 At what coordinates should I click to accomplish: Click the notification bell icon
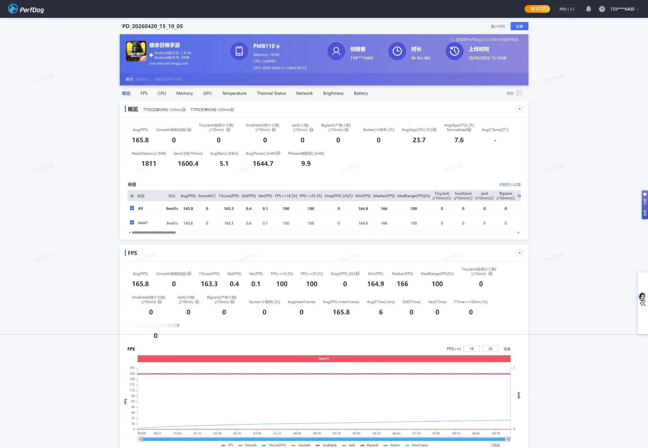click(588, 9)
